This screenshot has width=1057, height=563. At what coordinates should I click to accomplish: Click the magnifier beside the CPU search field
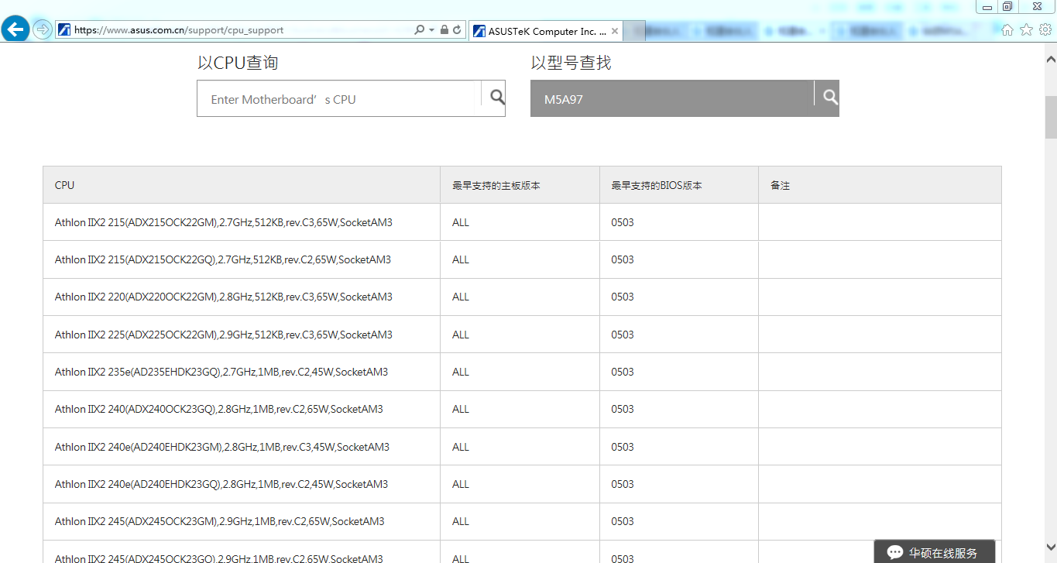coord(497,97)
